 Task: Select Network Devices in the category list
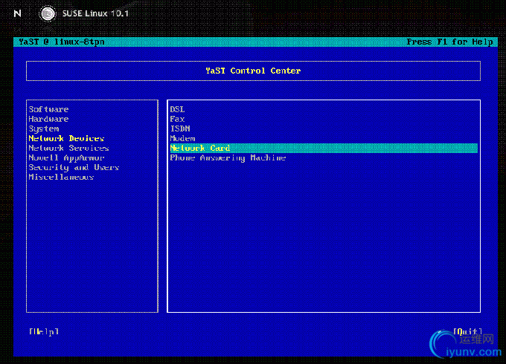click(66, 138)
